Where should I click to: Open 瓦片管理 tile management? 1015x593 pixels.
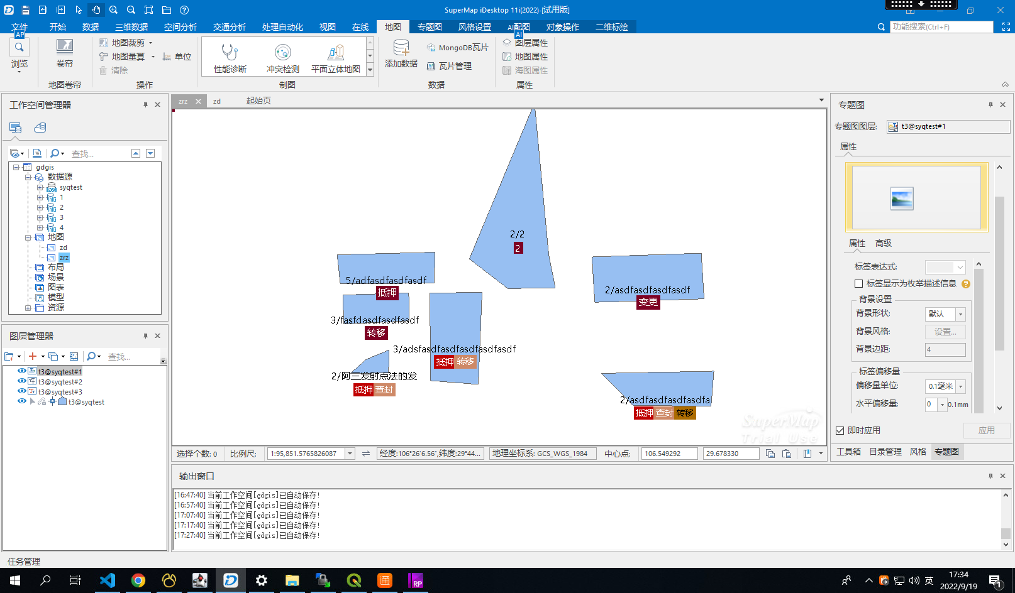(x=449, y=66)
